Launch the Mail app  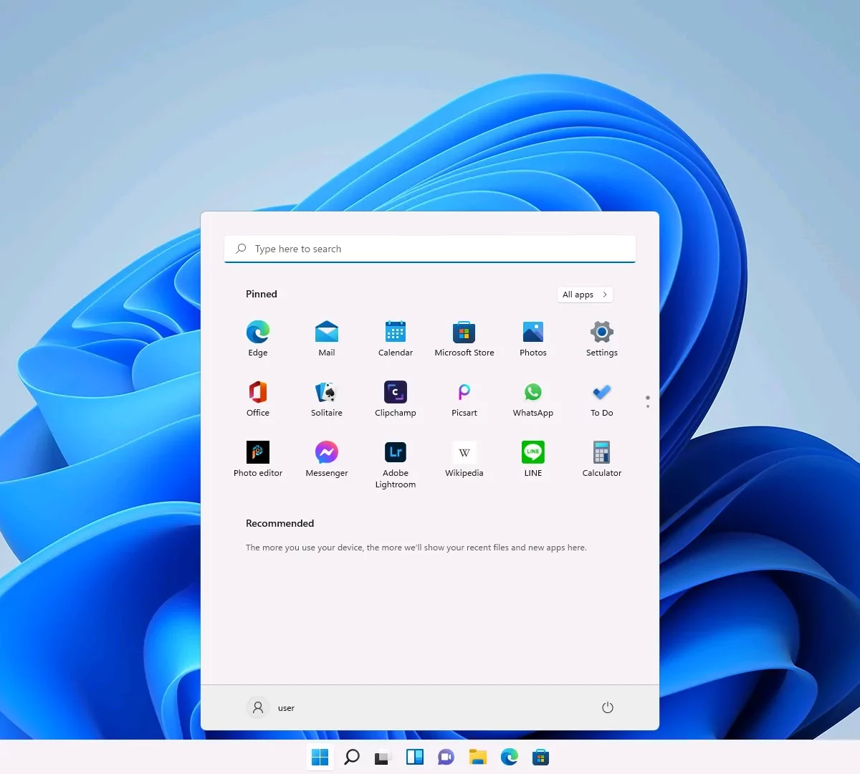tap(327, 338)
